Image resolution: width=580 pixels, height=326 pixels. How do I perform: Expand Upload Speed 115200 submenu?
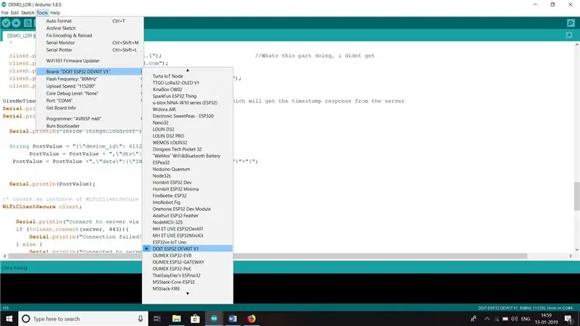(90, 86)
